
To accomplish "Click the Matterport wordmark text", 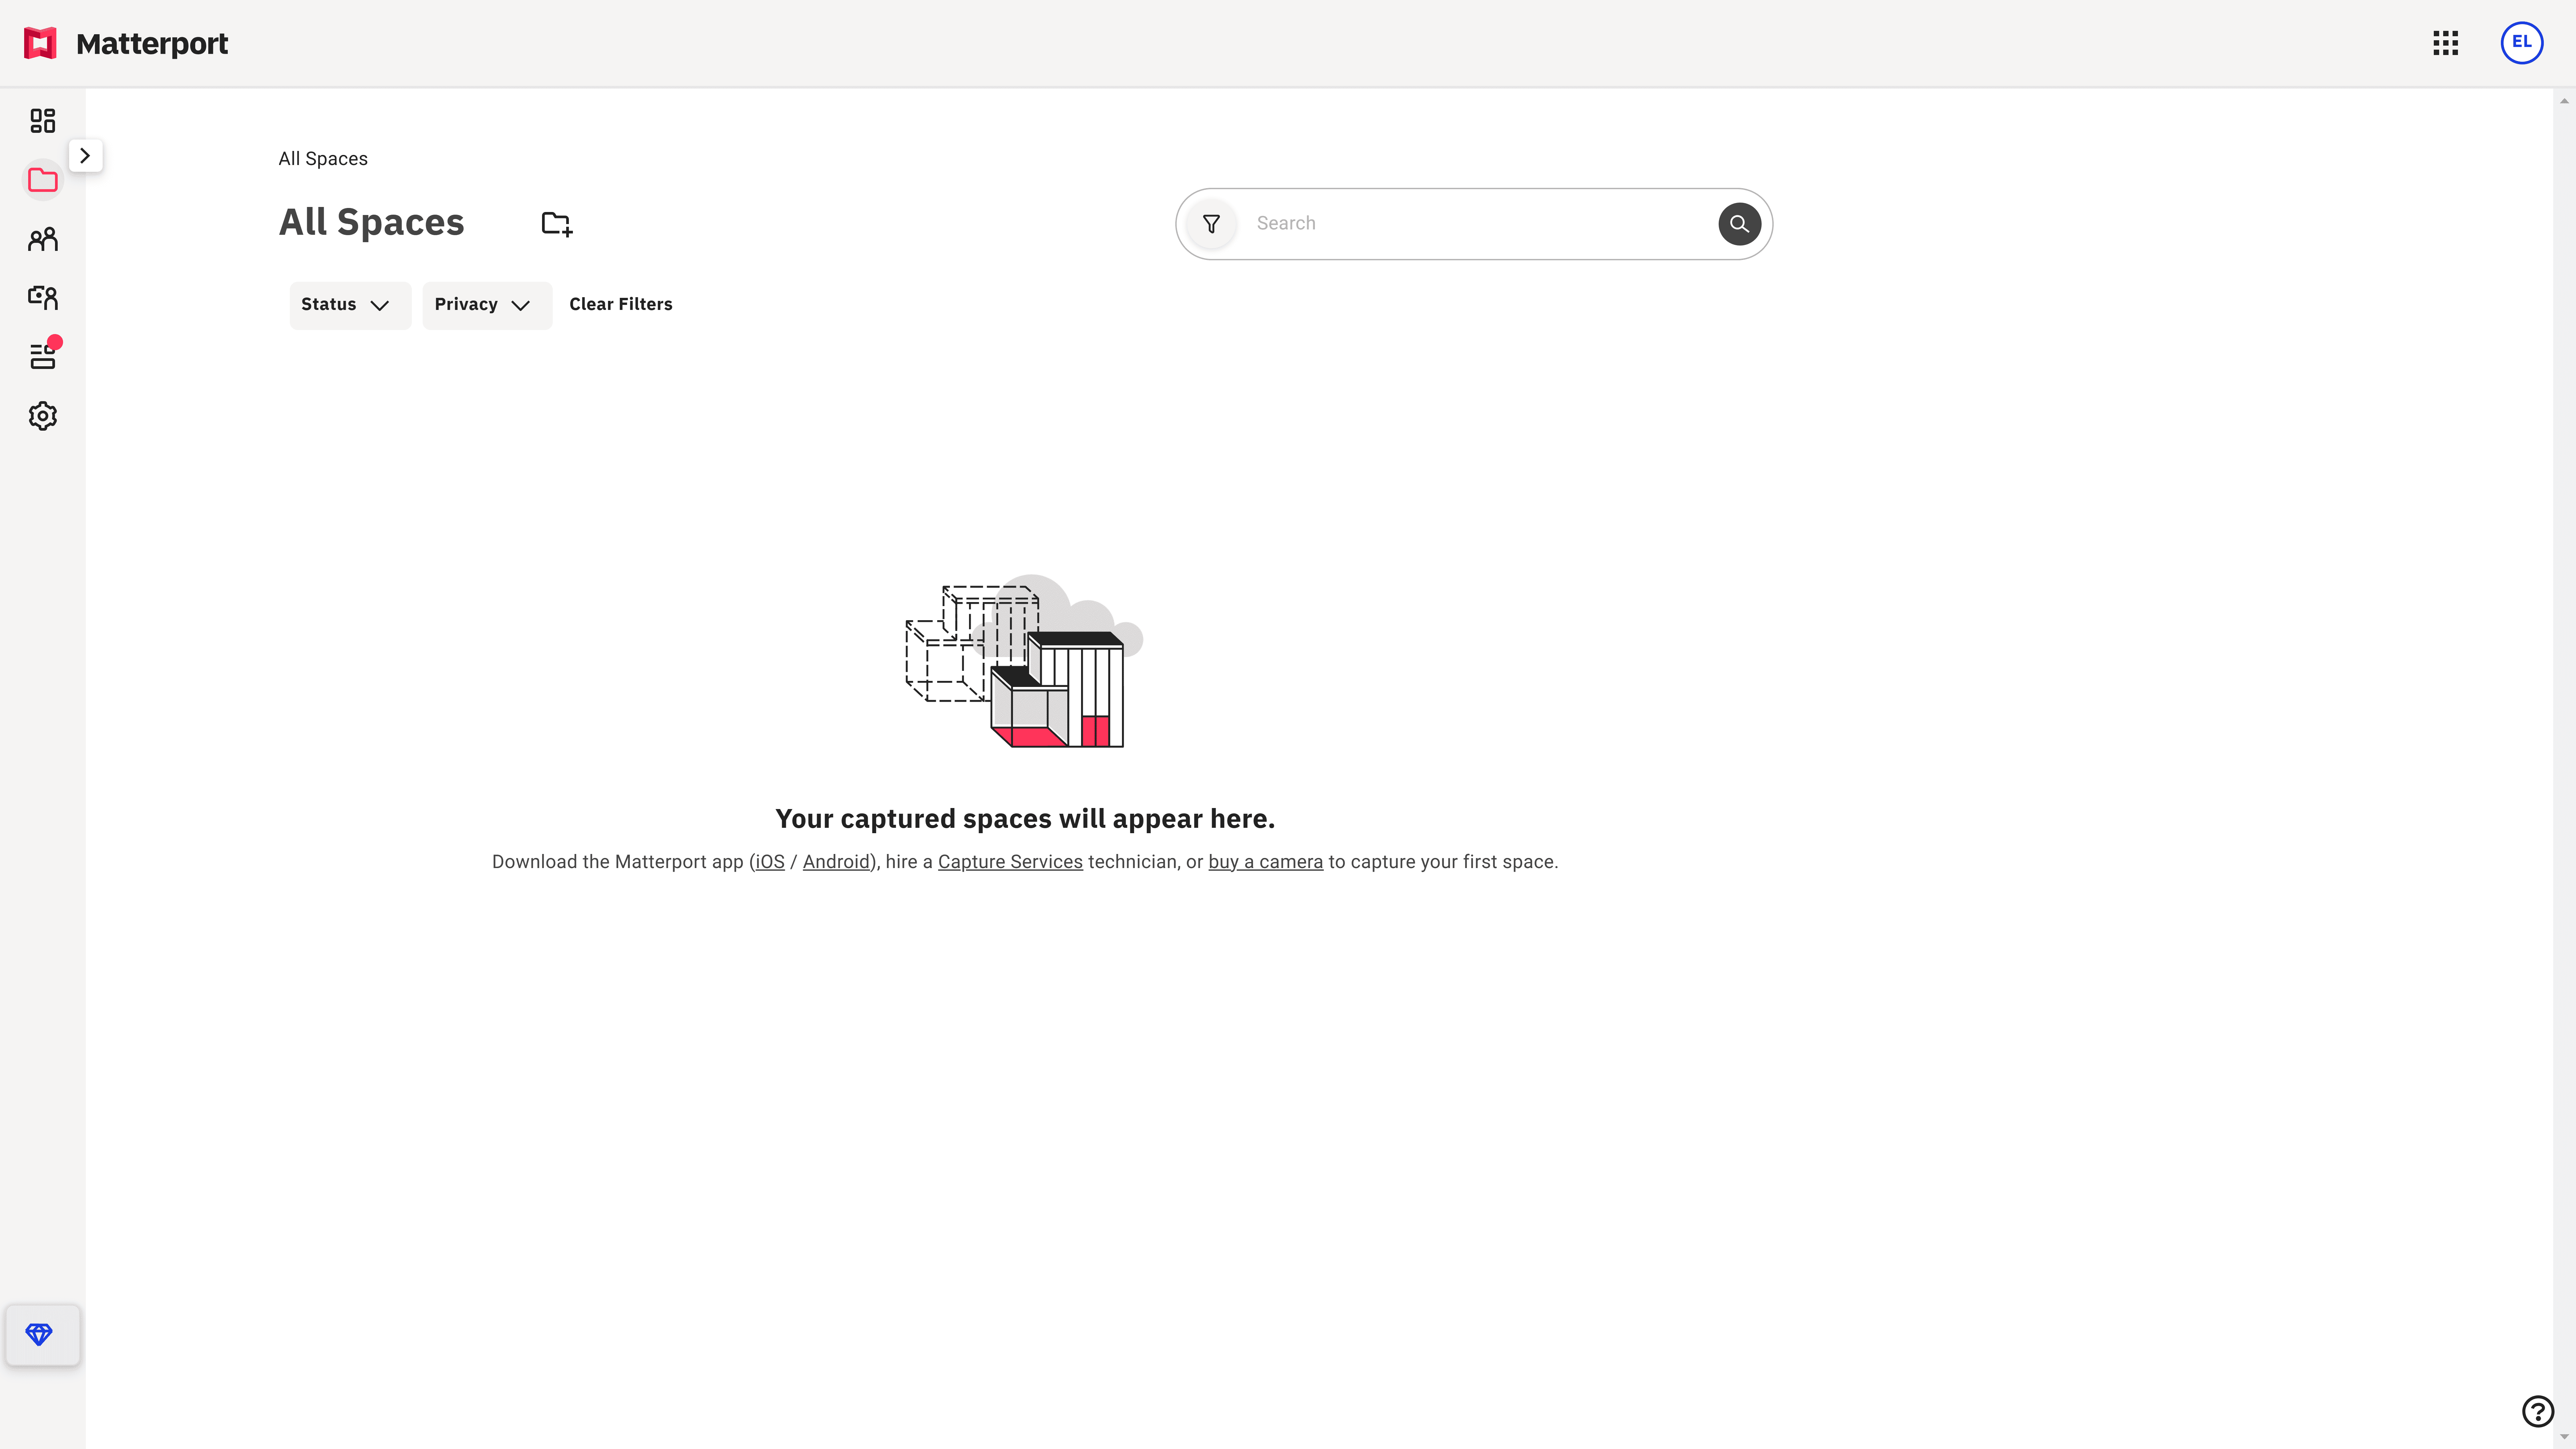I will tap(152, 44).
